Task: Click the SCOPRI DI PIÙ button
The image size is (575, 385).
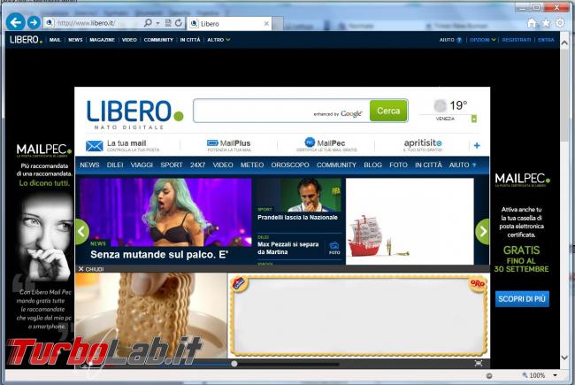Action: click(x=522, y=299)
